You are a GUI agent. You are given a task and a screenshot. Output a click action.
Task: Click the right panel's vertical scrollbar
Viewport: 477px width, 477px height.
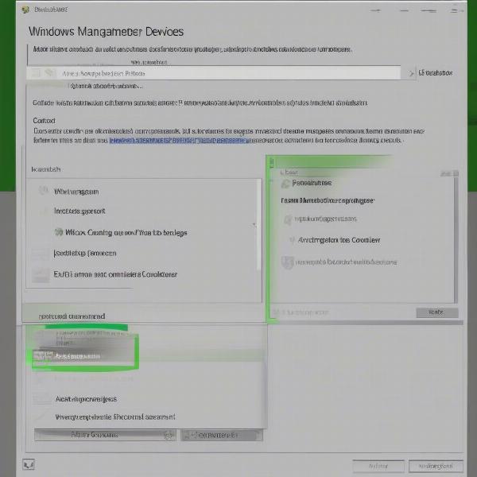coord(456,238)
